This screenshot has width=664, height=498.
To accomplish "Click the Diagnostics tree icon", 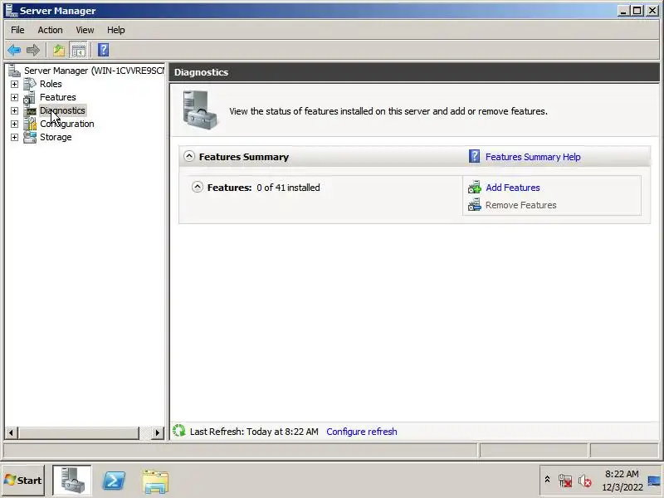I will 31,111.
